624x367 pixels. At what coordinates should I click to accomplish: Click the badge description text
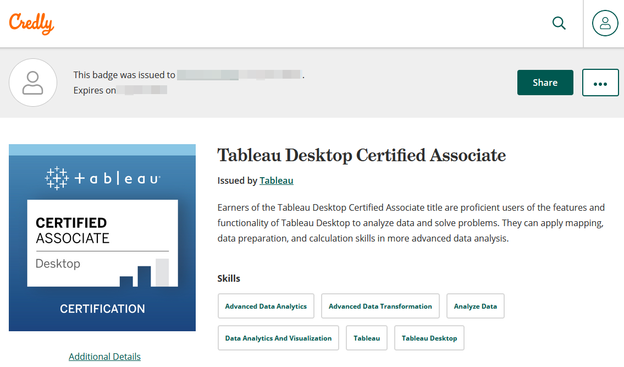coord(411,223)
